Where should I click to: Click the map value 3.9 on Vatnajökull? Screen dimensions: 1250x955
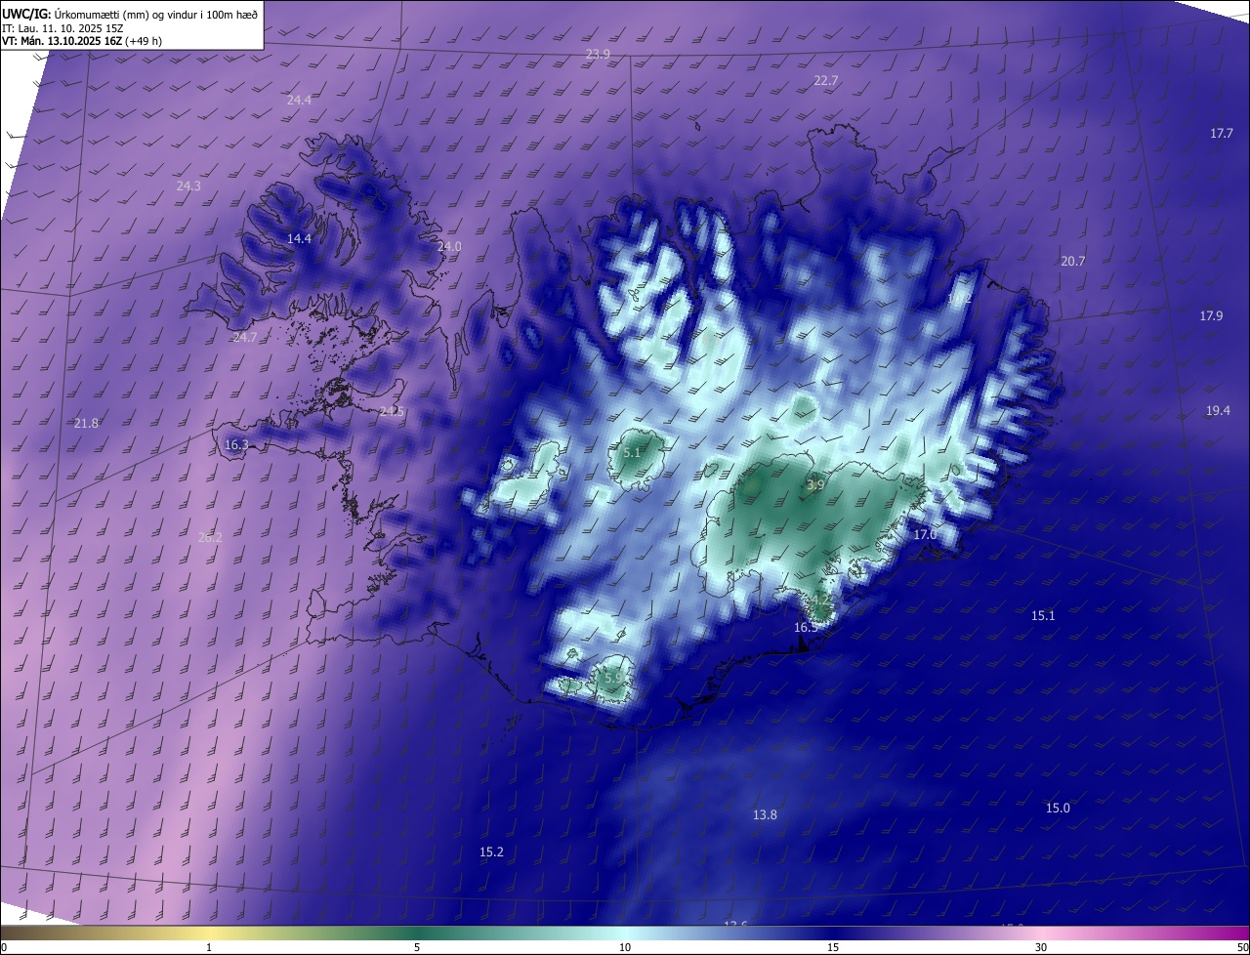(x=816, y=485)
